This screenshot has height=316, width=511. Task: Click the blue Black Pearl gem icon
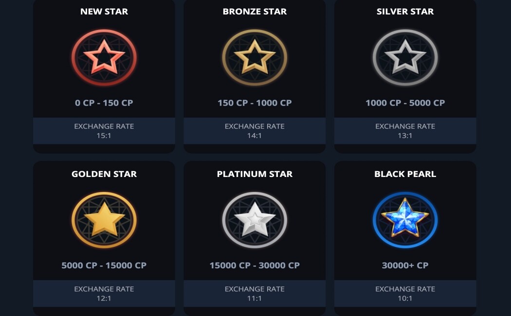405,220
